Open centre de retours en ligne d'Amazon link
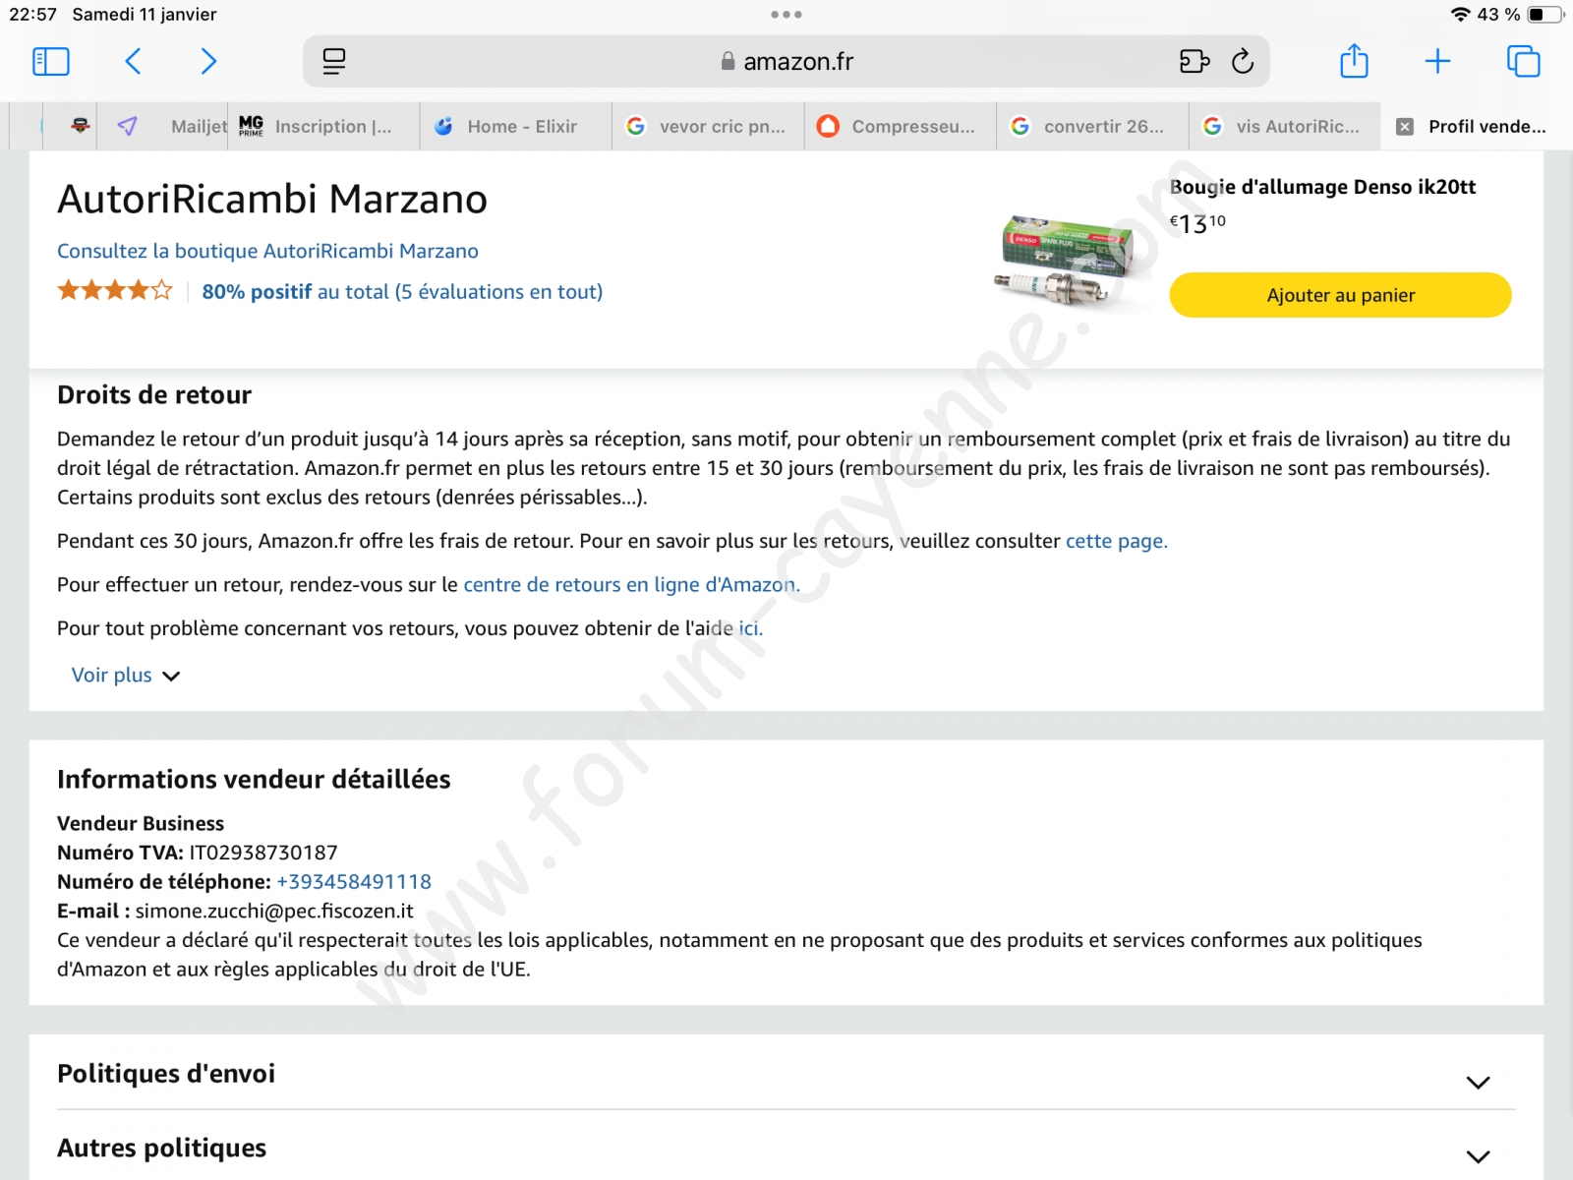Screen dimensions: 1573x1180 point(631,585)
